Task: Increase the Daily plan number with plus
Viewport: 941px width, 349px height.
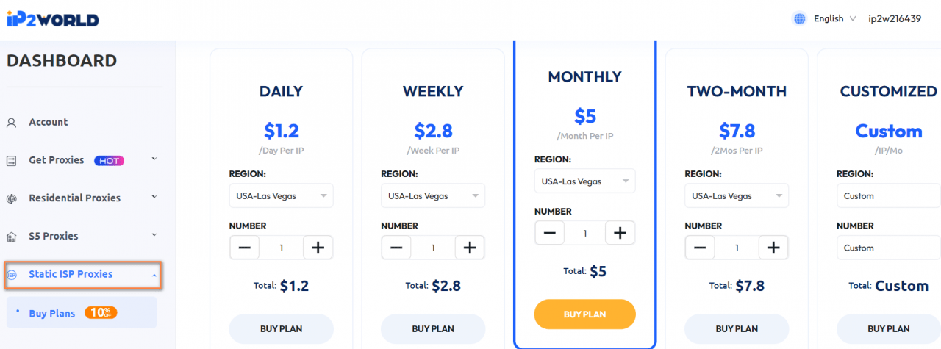Action: [318, 248]
